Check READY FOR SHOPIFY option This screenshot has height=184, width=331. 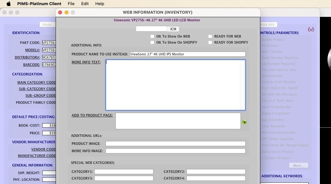point(210,42)
